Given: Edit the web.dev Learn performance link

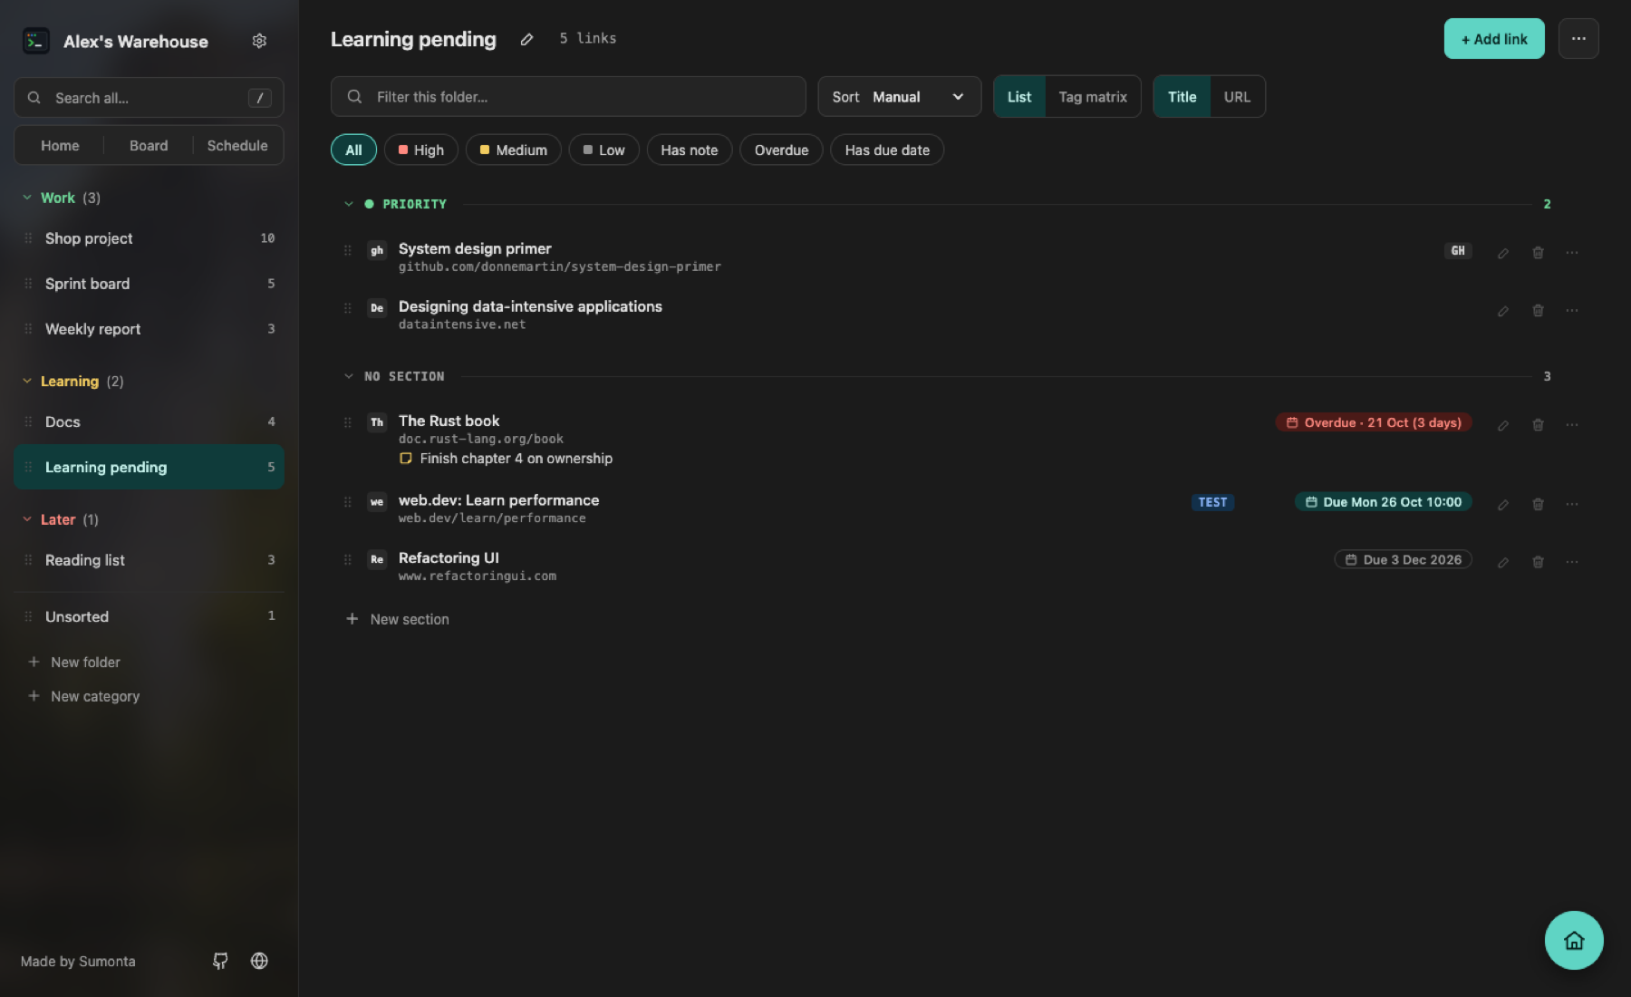Looking at the screenshot, I should (x=1503, y=505).
